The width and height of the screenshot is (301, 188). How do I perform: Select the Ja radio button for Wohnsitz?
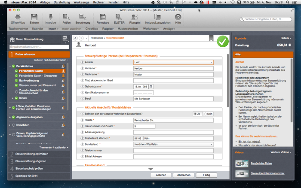[x=195, y=114]
